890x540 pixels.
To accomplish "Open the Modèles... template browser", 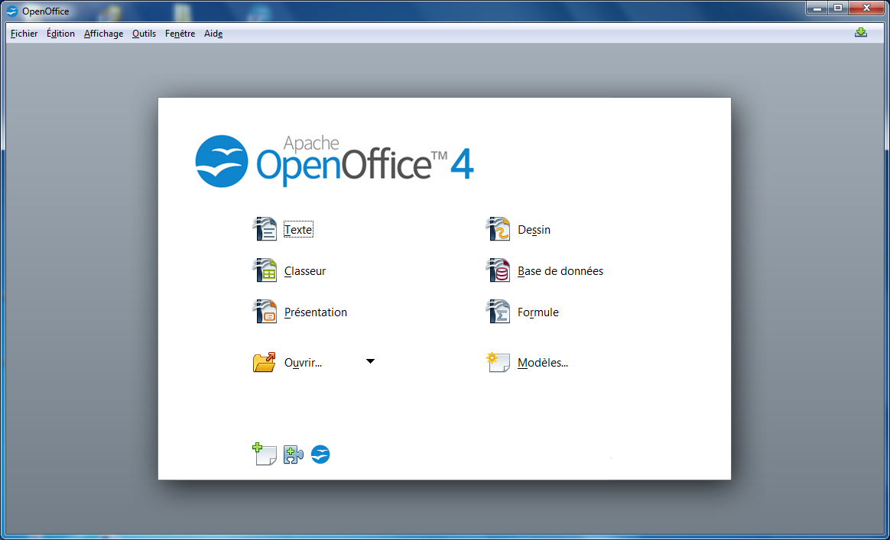I will tap(543, 363).
